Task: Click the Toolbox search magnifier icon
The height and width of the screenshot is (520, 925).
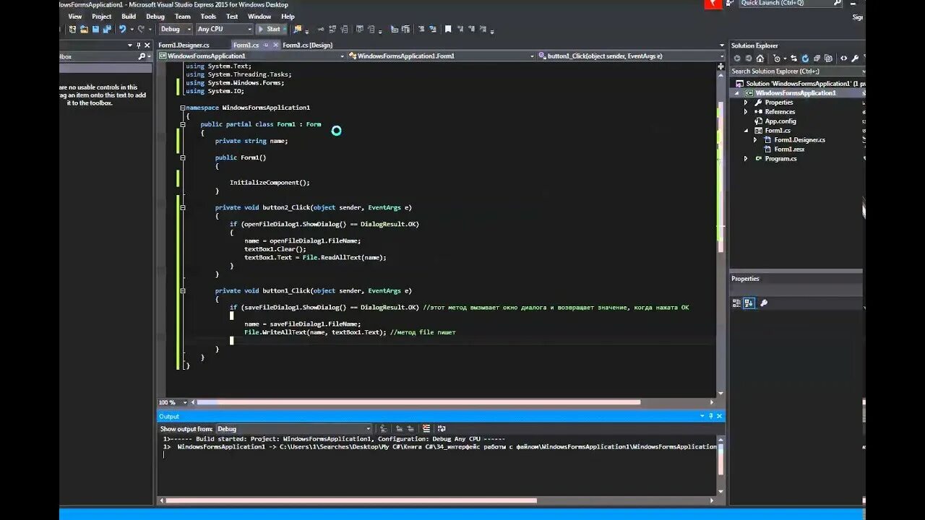Action: pyautogui.click(x=142, y=56)
